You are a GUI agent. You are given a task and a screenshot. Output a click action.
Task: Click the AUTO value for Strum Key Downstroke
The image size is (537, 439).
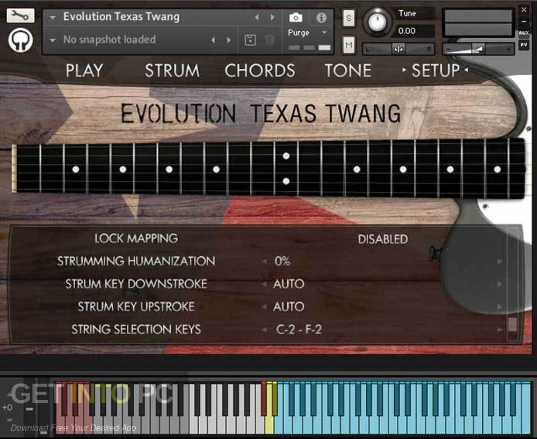coord(289,284)
